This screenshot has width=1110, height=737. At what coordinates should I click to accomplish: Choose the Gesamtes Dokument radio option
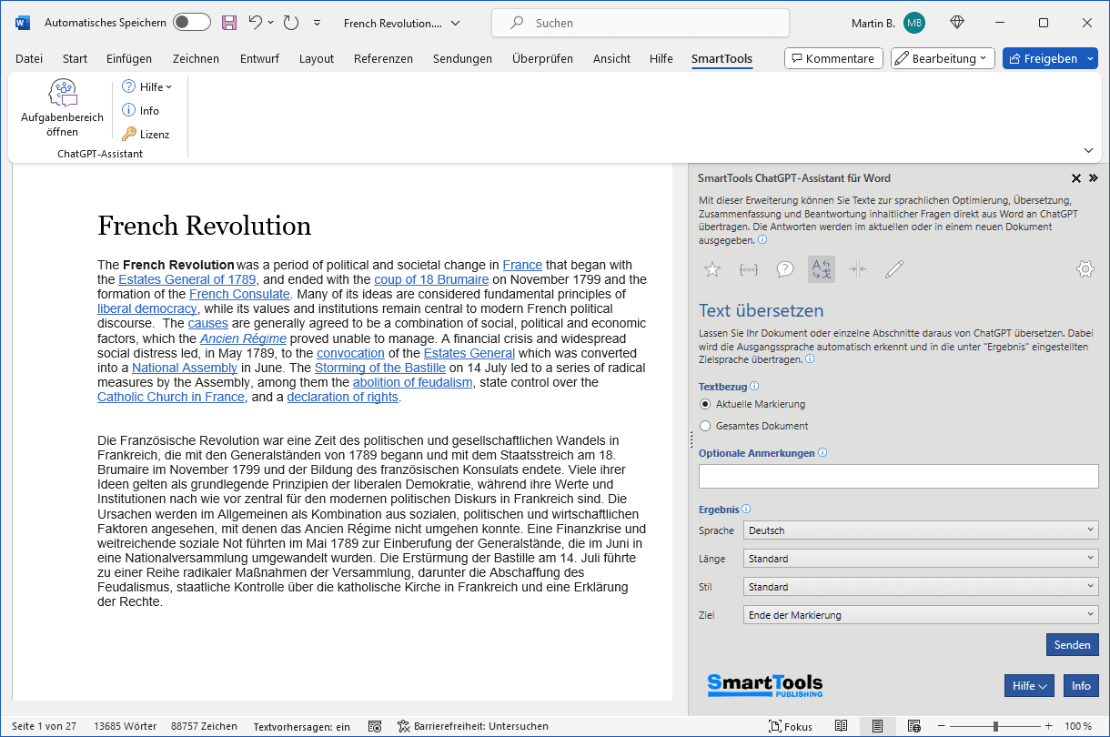click(x=705, y=426)
